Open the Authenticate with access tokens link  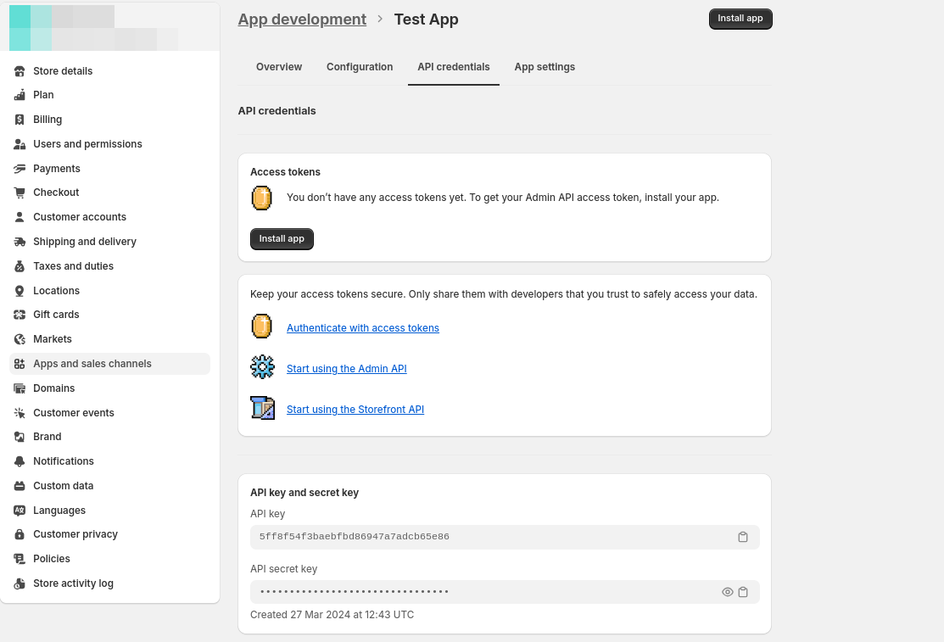pos(363,328)
